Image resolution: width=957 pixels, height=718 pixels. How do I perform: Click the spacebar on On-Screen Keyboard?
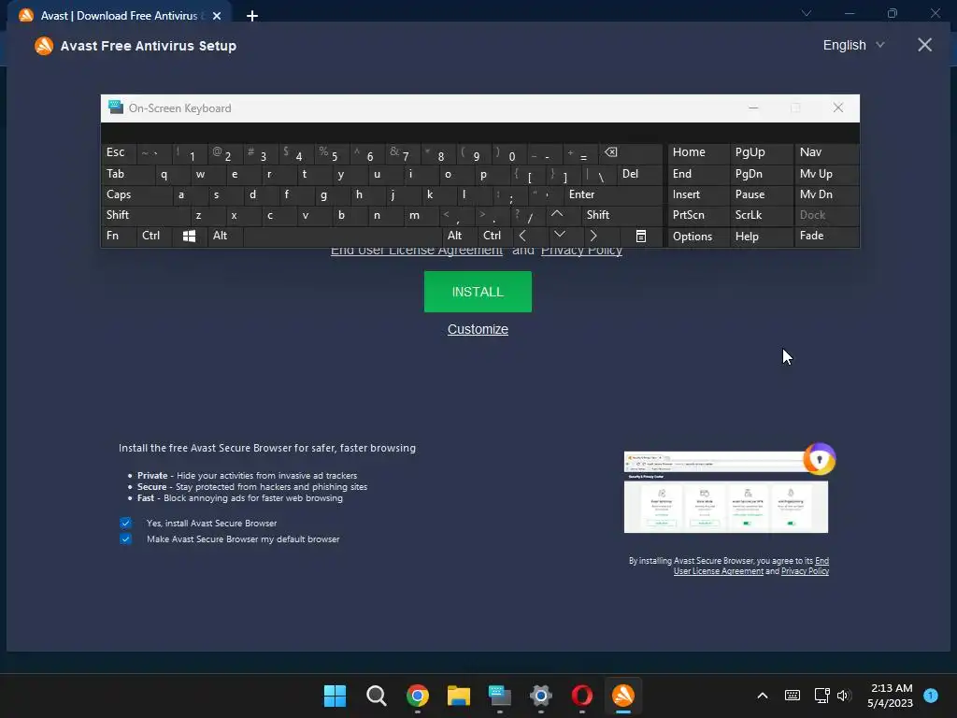pyautogui.click(x=342, y=237)
